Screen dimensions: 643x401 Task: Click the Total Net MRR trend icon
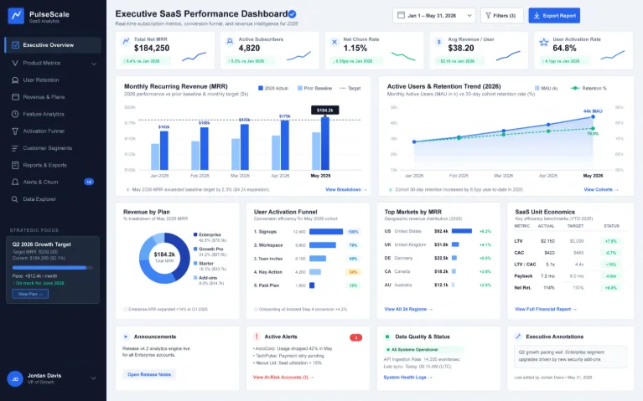click(x=126, y=42)
